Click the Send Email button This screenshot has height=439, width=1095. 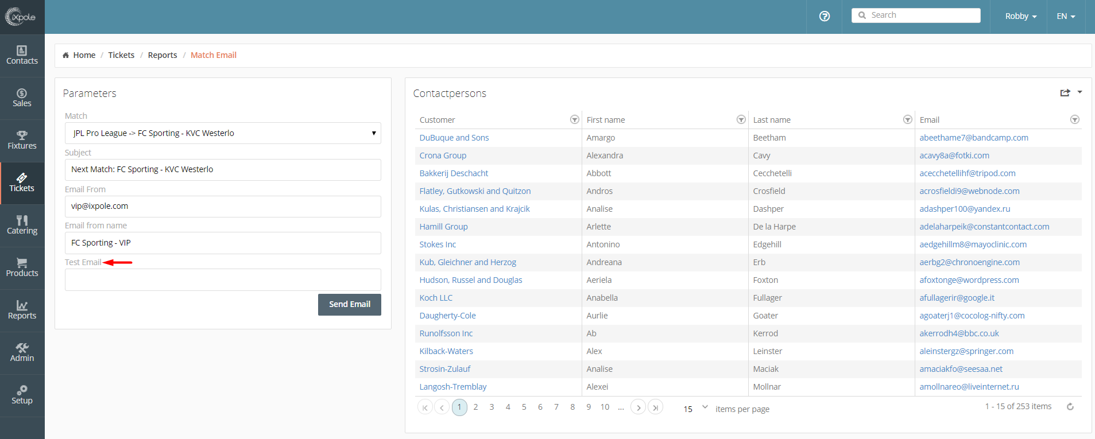349,304
